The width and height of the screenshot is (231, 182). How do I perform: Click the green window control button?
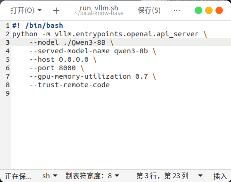click(198, 10)
